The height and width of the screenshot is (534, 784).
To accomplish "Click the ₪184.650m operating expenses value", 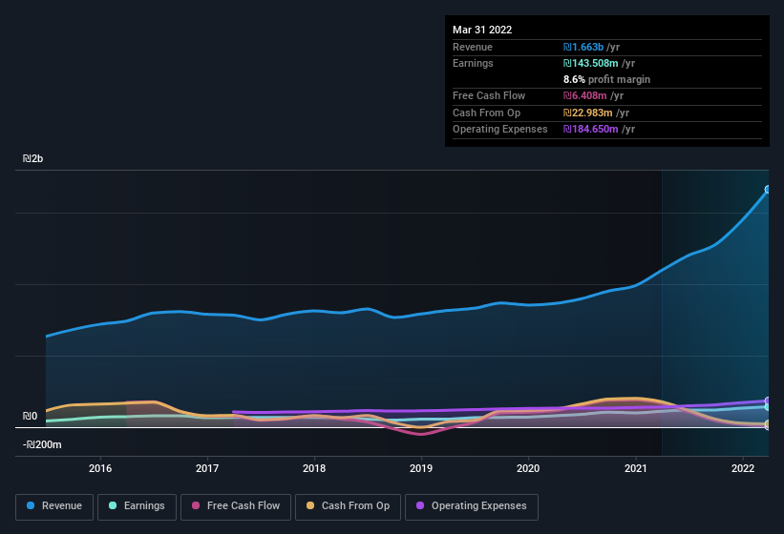I will [590, 130].
